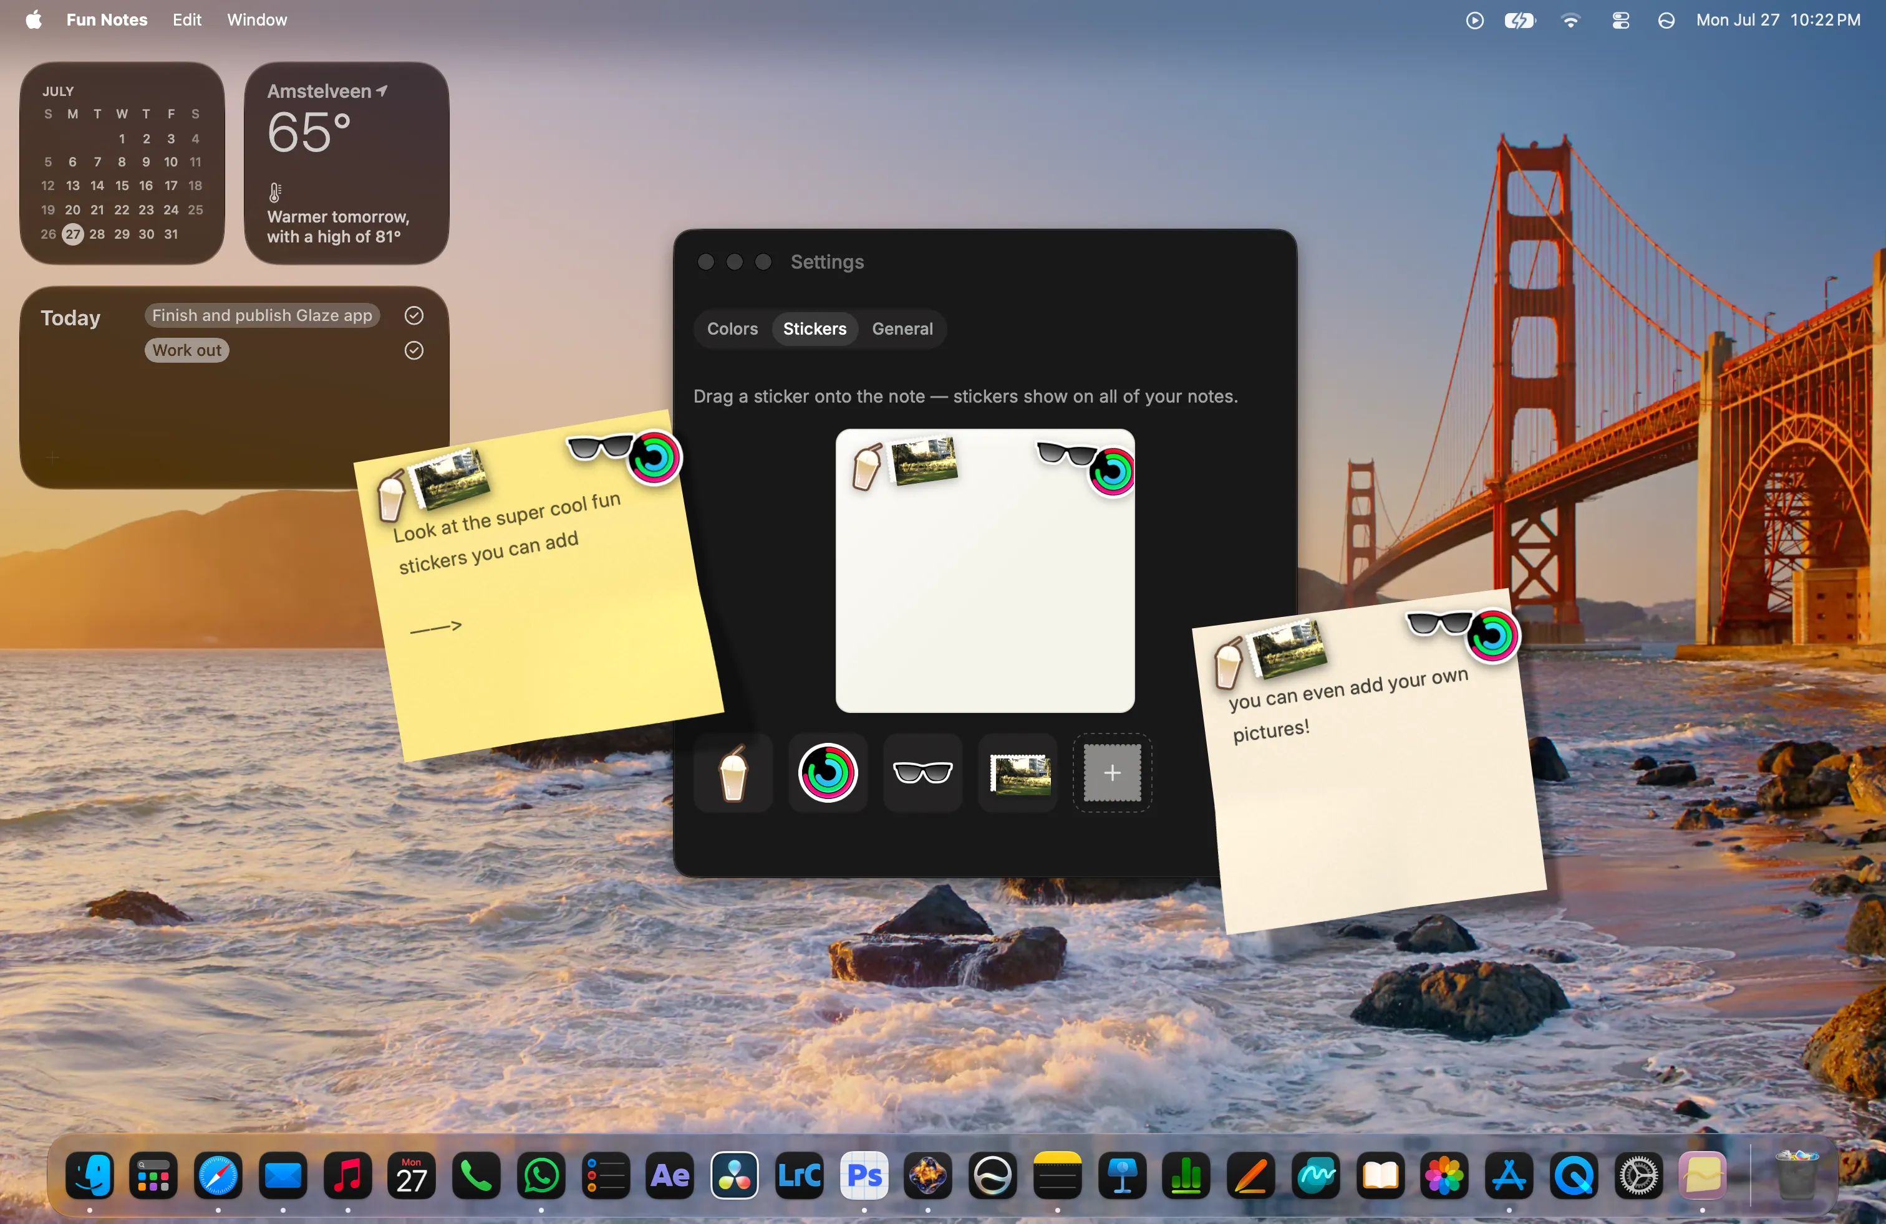Viewport: 1886px width, 1224px height.
Task: Click today's date 27 in calendar widget
Action: point(72,234)
